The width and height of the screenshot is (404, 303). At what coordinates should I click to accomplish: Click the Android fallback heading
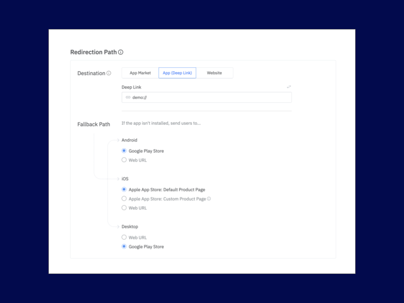129,140
